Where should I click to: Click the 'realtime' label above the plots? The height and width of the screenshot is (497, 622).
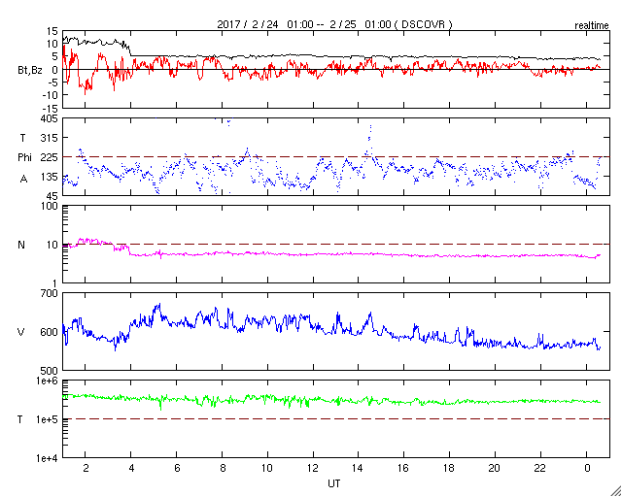tap(592, 26)
